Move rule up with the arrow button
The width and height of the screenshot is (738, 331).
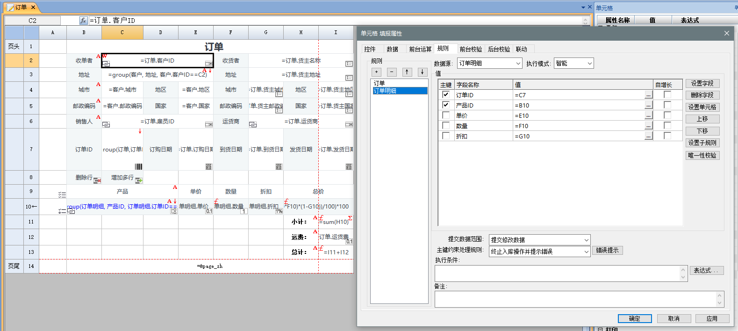[407, 72]
